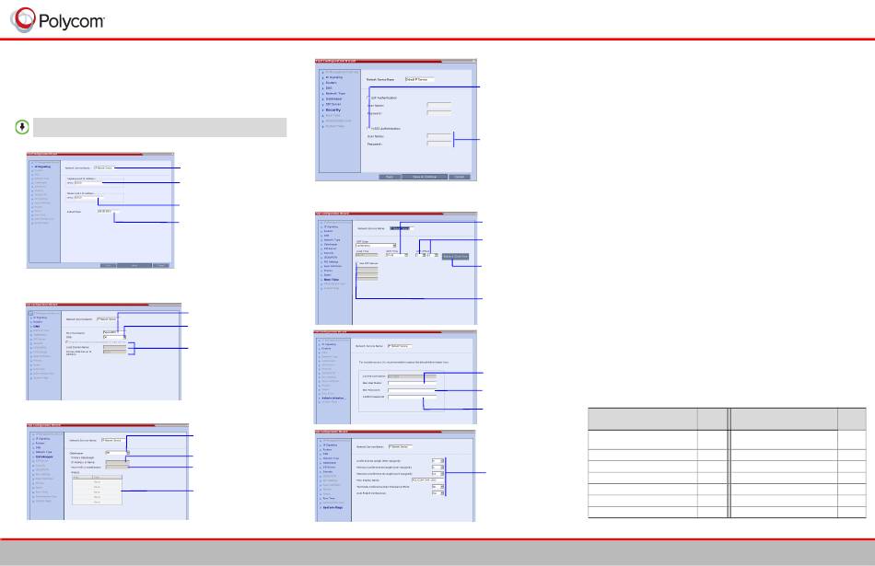Click the GMT Time field in the time wizard
Viewport: 875px width, 566px height.
[x=397, y=255]
